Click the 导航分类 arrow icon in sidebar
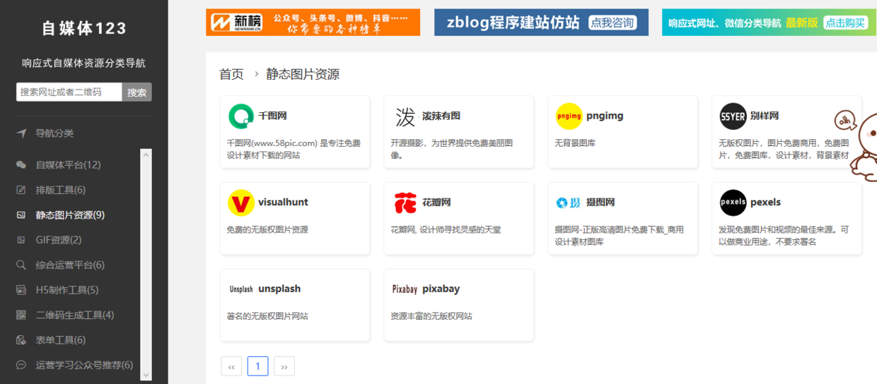 [x=22, y=133]
